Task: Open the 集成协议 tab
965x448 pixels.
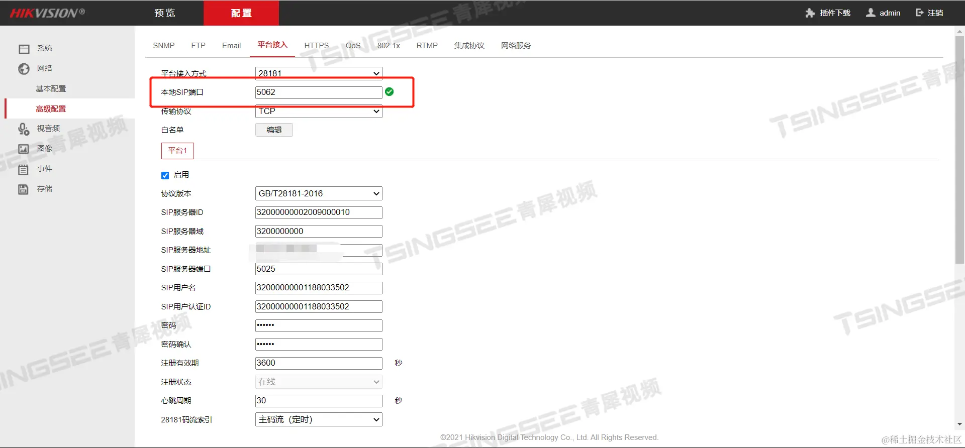Action: (x=469, y=46)
